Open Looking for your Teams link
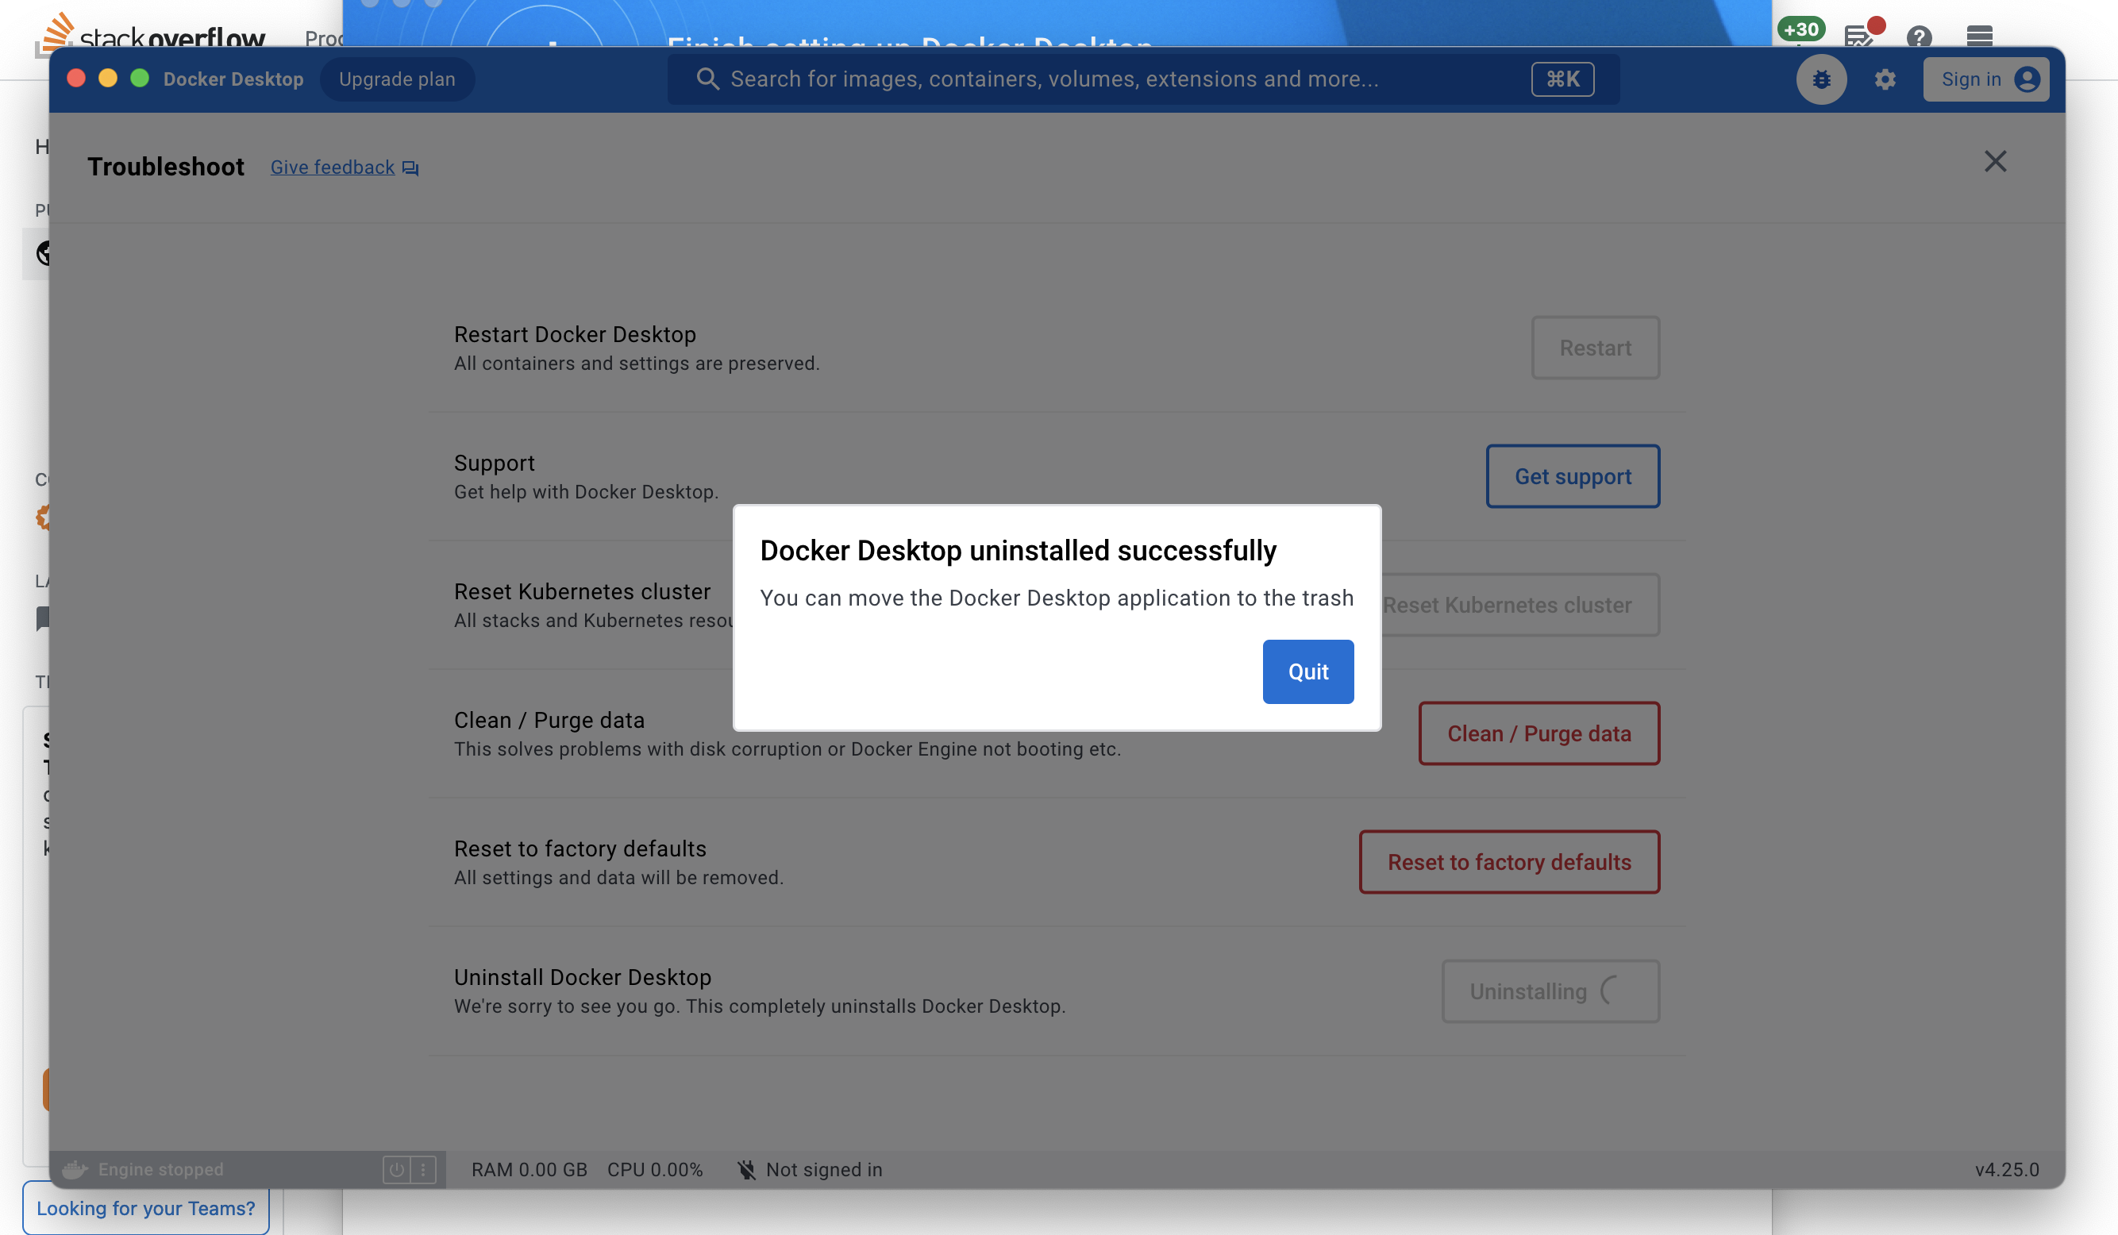This screenshot has height=1235, width=2118. pyautogui.click(x=145, y=1208)
